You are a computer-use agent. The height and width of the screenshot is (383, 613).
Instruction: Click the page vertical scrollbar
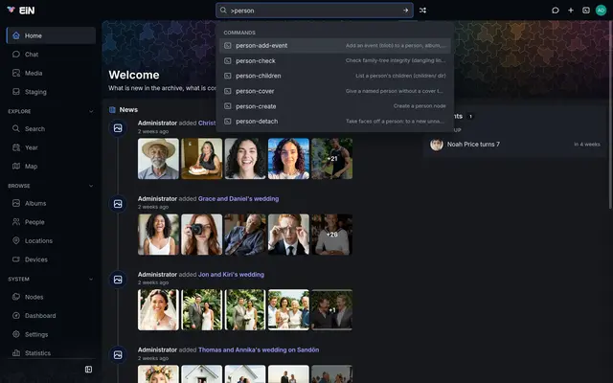click(611, 117)
